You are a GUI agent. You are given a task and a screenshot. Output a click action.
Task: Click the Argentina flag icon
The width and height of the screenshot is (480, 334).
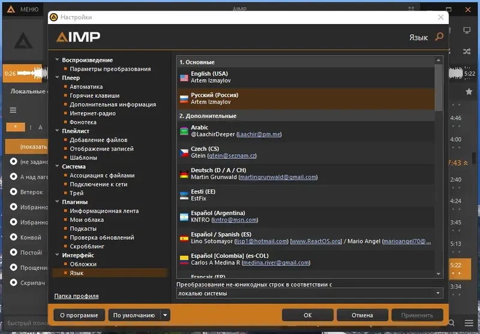[x=184, y=217]
